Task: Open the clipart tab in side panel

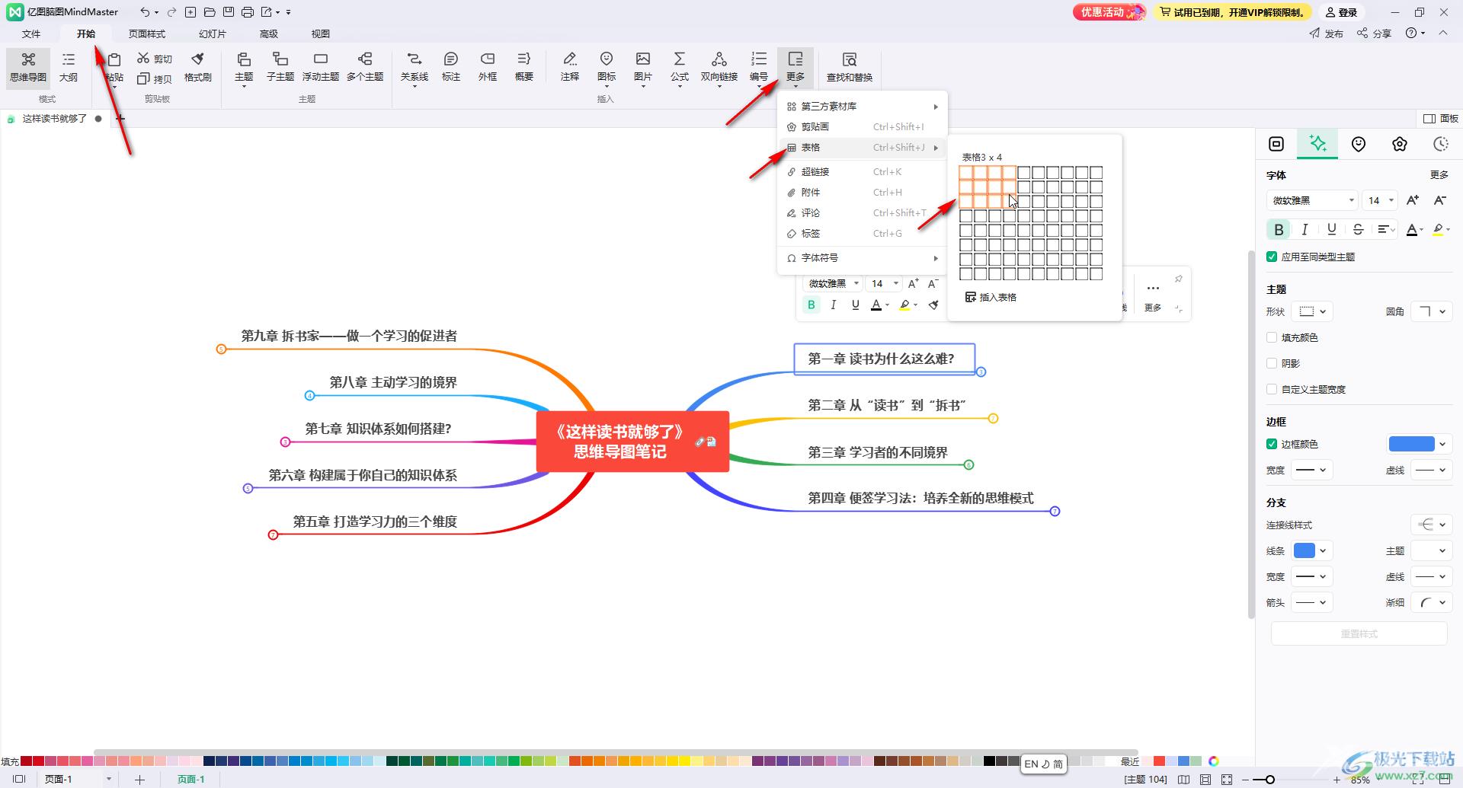Action: pyautogui.click(x=1400, y=144)
